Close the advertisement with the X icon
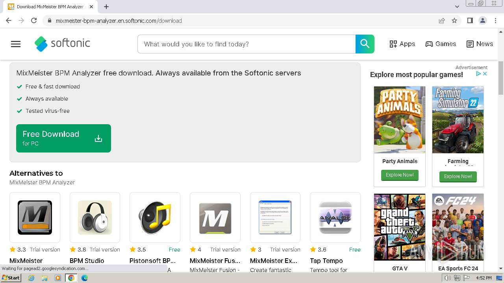This screenshot has height=283, width=504. (x=485, y=74)
